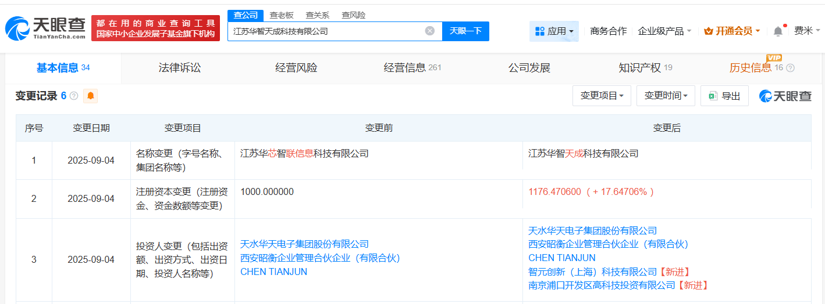Select the 查老板 search tab
The image size is (825, 304).
click(282, 15)
